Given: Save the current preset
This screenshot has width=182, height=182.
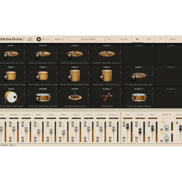Looking at the screenshot, I should pos(109,39).
